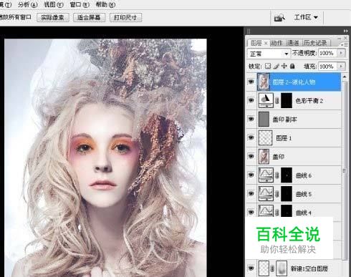Click link icon on 曲线 4 layer
The image size is (351, 277).
point(277,212)
